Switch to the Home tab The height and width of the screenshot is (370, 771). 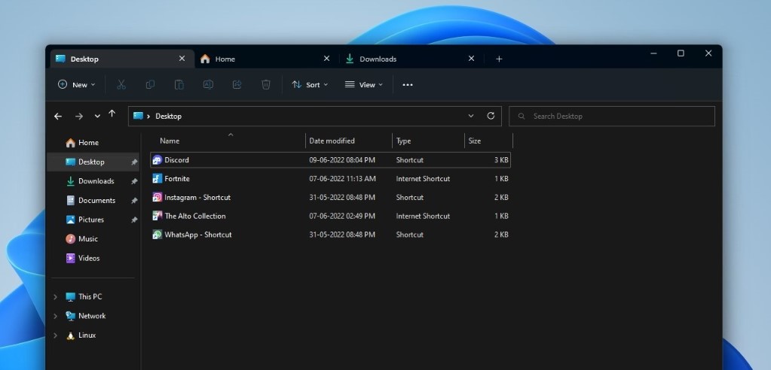pyautogui.click(x=225, y=59)
